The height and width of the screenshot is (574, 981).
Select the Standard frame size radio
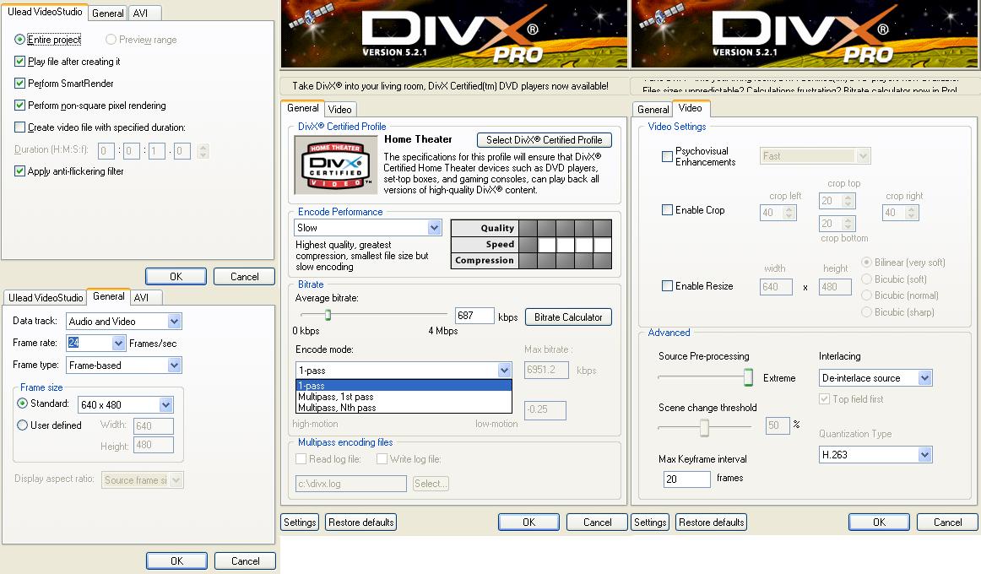click(x=23, y=403)
